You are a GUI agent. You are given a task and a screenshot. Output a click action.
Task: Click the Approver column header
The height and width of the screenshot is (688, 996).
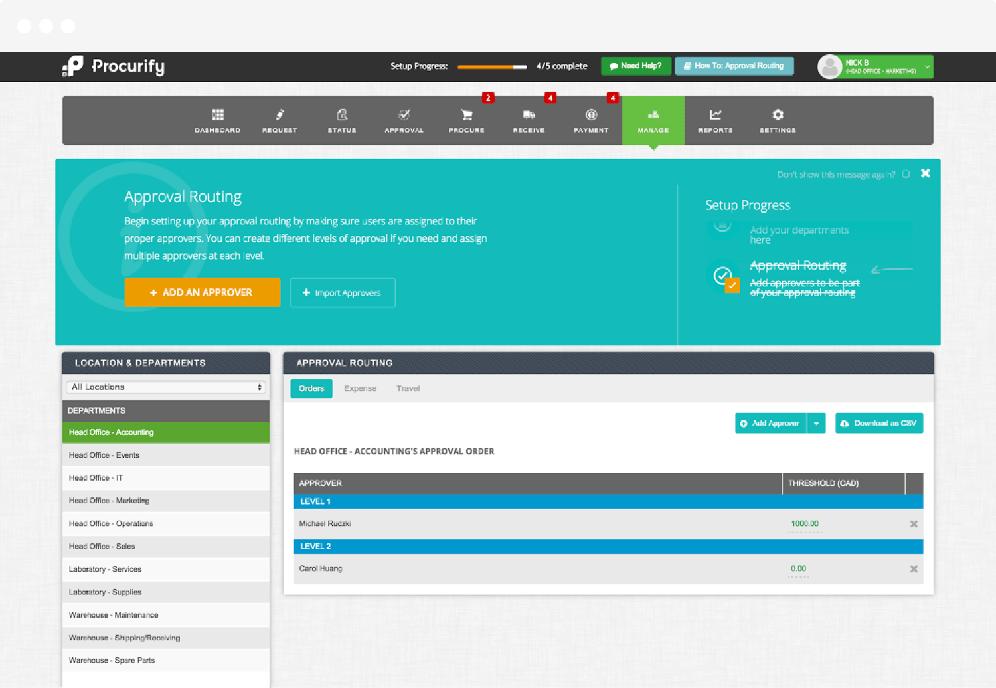tap(538, 483)
